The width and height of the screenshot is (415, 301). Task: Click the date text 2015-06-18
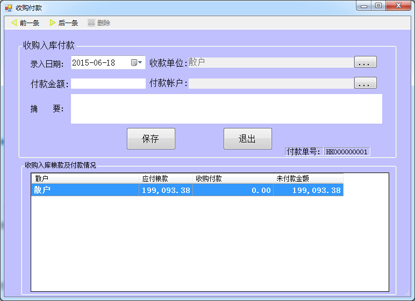[94, 63]
